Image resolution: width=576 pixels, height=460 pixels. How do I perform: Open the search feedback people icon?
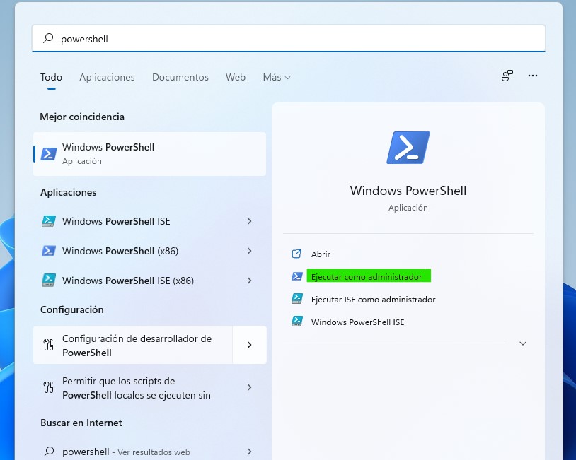coord(507,76)
